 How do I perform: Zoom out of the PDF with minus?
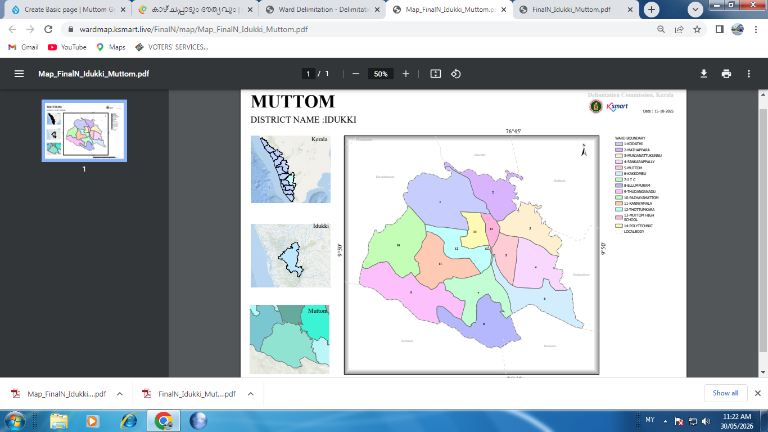355,74
